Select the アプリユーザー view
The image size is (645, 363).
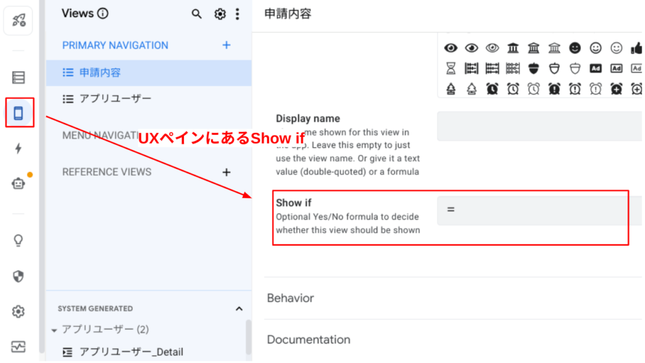point(115,99)
